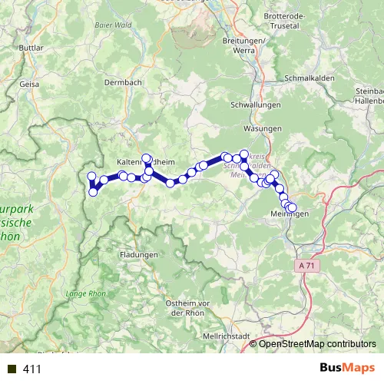Click the stop marker at route's southern dip

tap(170, 184)
